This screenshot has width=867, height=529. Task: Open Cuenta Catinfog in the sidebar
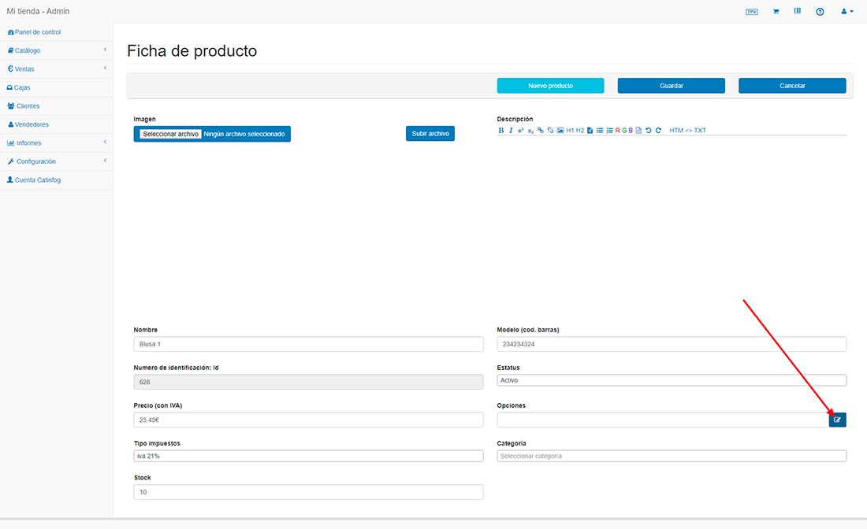coord(57,180)
